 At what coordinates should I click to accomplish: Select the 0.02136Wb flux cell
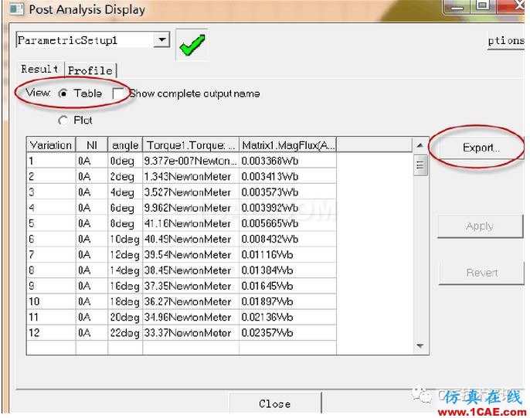287,317
